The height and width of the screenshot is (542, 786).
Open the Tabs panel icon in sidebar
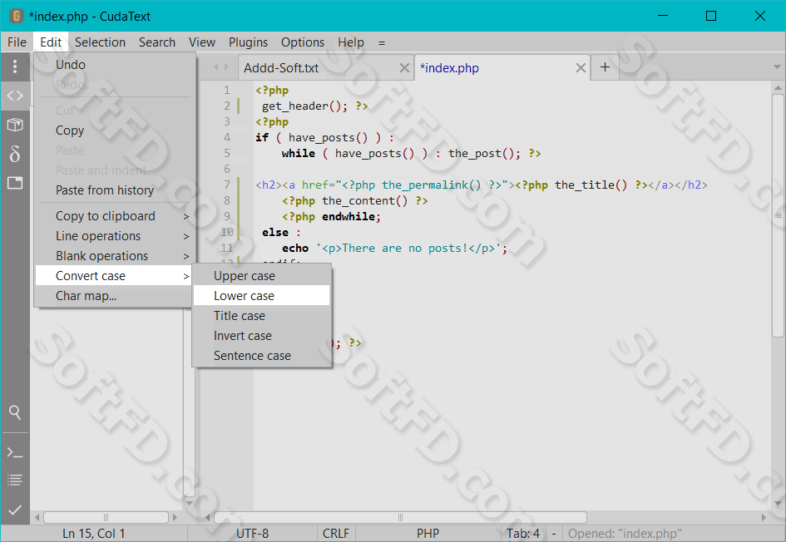click(x=15, y=183)
